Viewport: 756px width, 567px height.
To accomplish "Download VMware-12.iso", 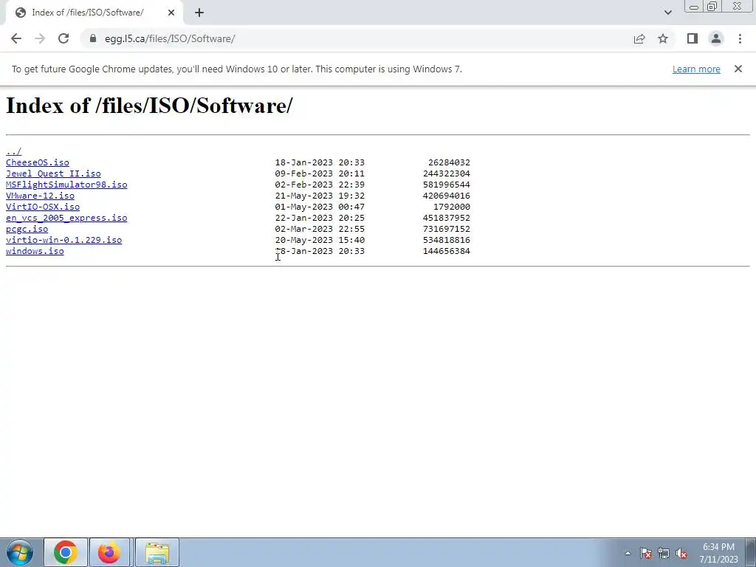I will click(40, 196).
